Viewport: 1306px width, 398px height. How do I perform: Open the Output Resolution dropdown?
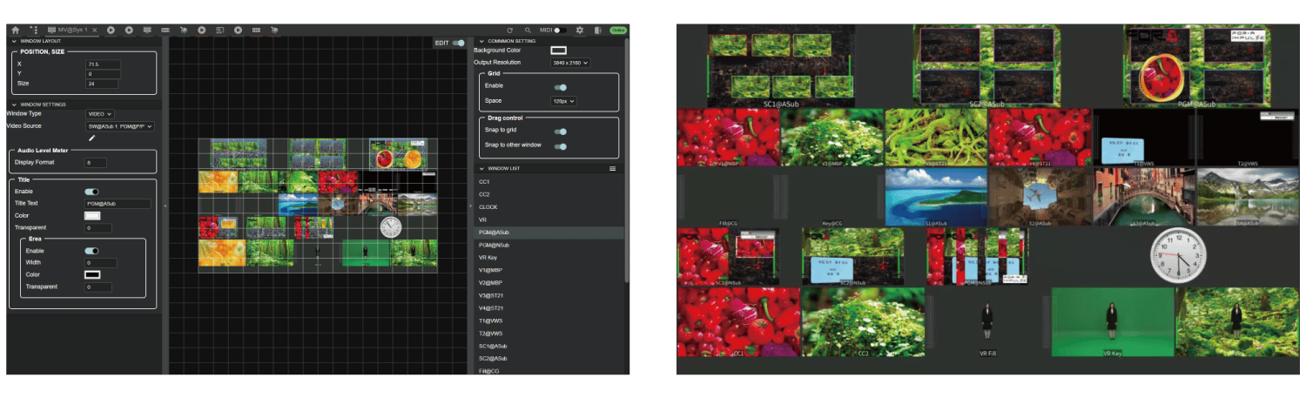pos(570,63)
